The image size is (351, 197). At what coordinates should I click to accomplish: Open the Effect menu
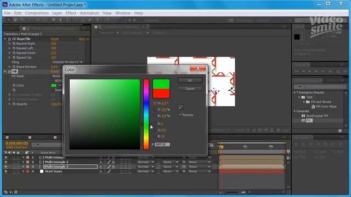click(71, 13)
